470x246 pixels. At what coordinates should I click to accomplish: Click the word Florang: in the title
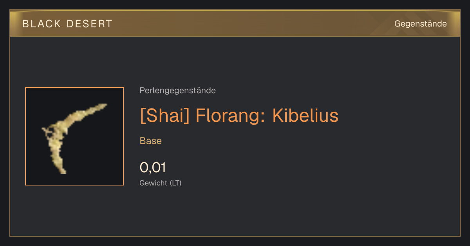point(231,116)
